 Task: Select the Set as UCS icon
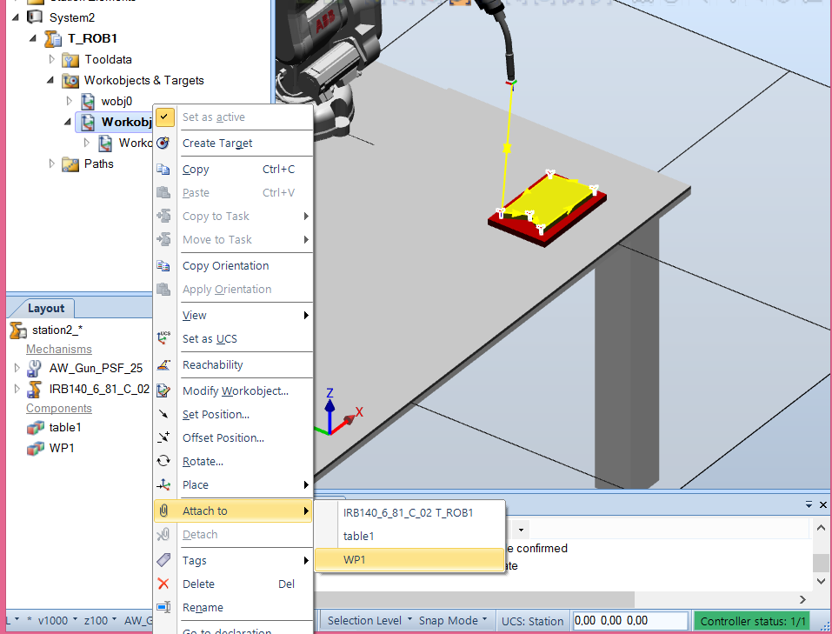click(x=164, y=339)
